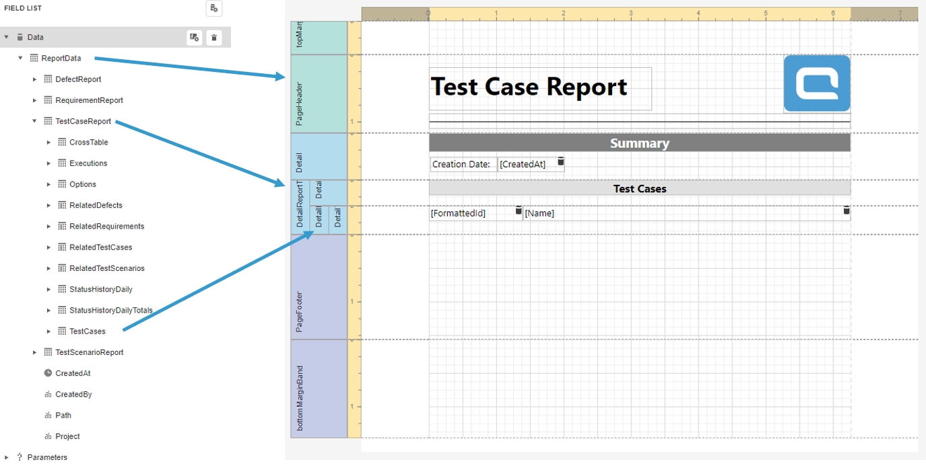926x474 pixels.
Task: Click database binding icon on CreatedAt field
Action: click(x=560, y=162)
